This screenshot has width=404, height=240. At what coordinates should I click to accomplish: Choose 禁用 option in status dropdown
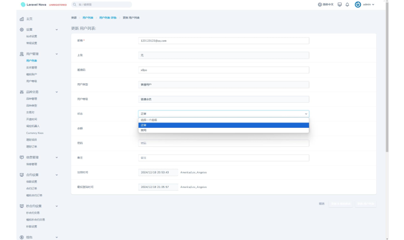(223, 130)
